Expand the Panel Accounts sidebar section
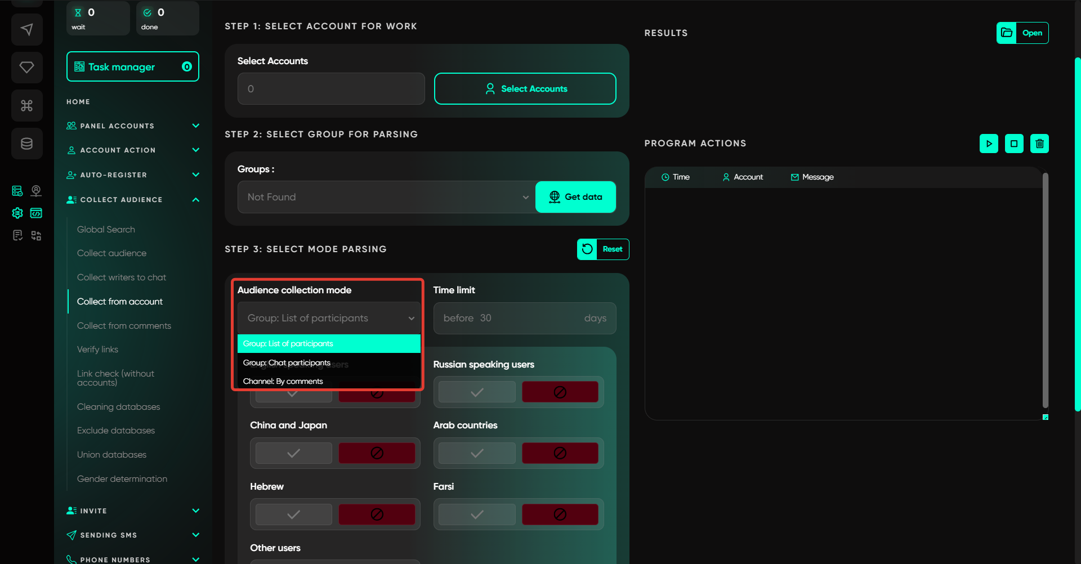The image size is (1081, 564). [x=195, y=126]
